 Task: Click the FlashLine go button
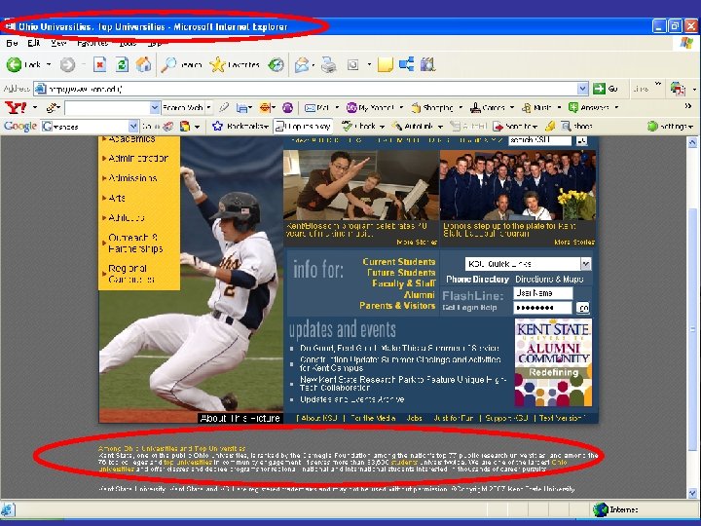[x=583, y=308]
